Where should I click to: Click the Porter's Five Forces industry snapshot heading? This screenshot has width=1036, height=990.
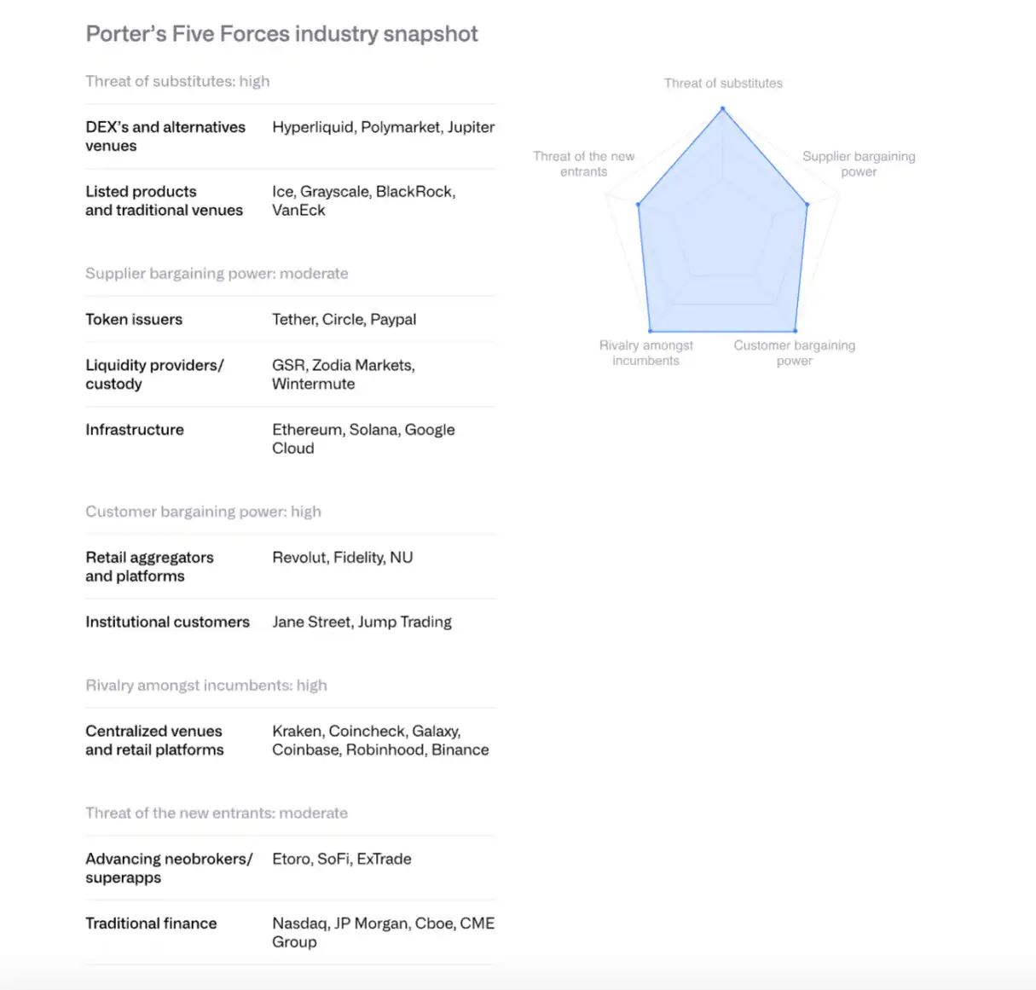click(281, 34)
